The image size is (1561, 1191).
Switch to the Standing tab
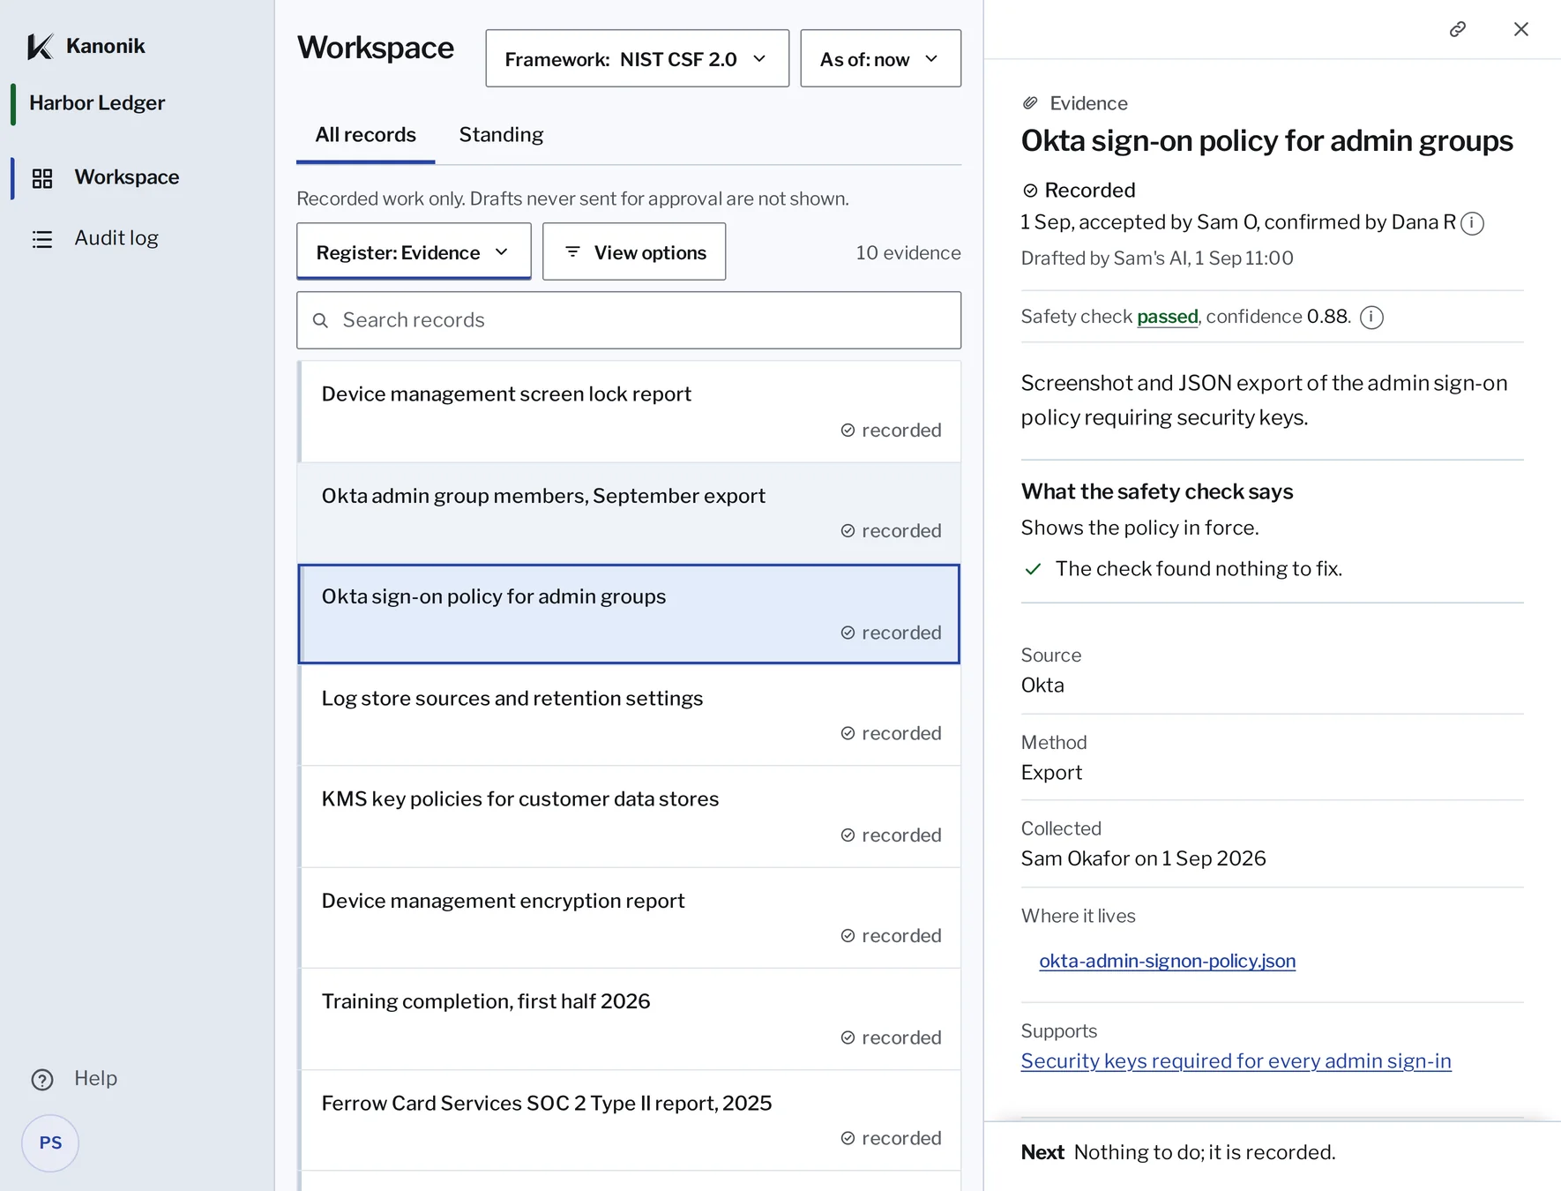click(501, 135)
